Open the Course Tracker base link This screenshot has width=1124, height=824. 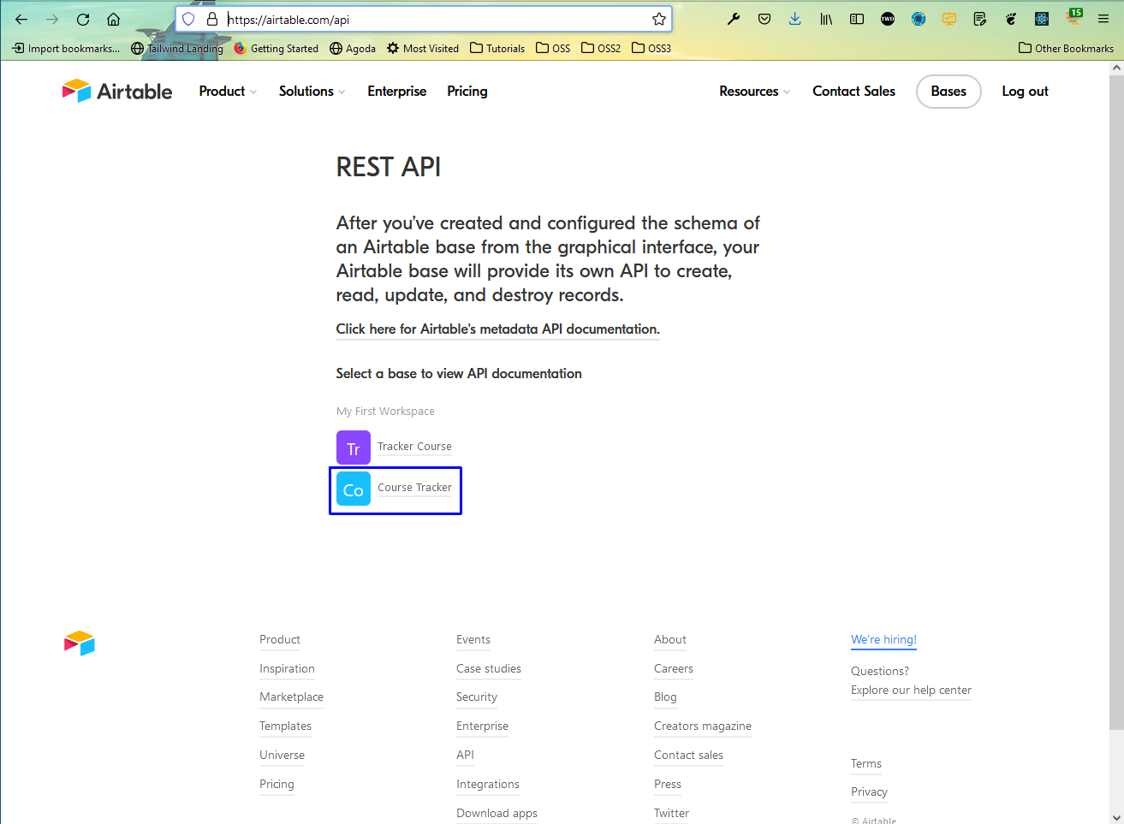point(414,487)
